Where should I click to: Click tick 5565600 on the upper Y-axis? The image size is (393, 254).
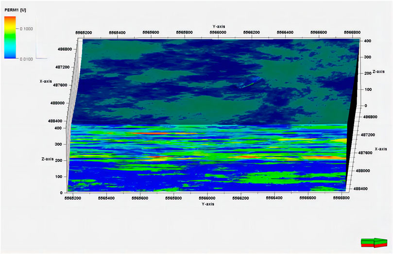pyautogui.click(x=151, y=33)
